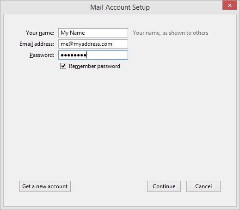The image size is (240, 210).
Task: Toggle the Remember password checkbox
Action: (63, 66)
